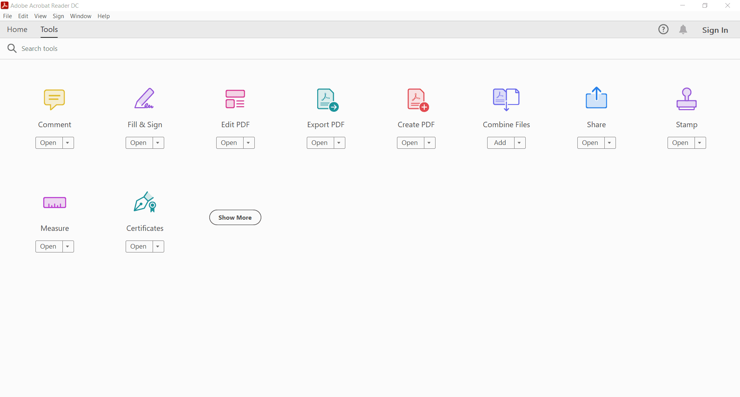The image size is (740, 397).
Task: Expand the Comment tool dropdown arrow
Action: (x=68, y=143)
